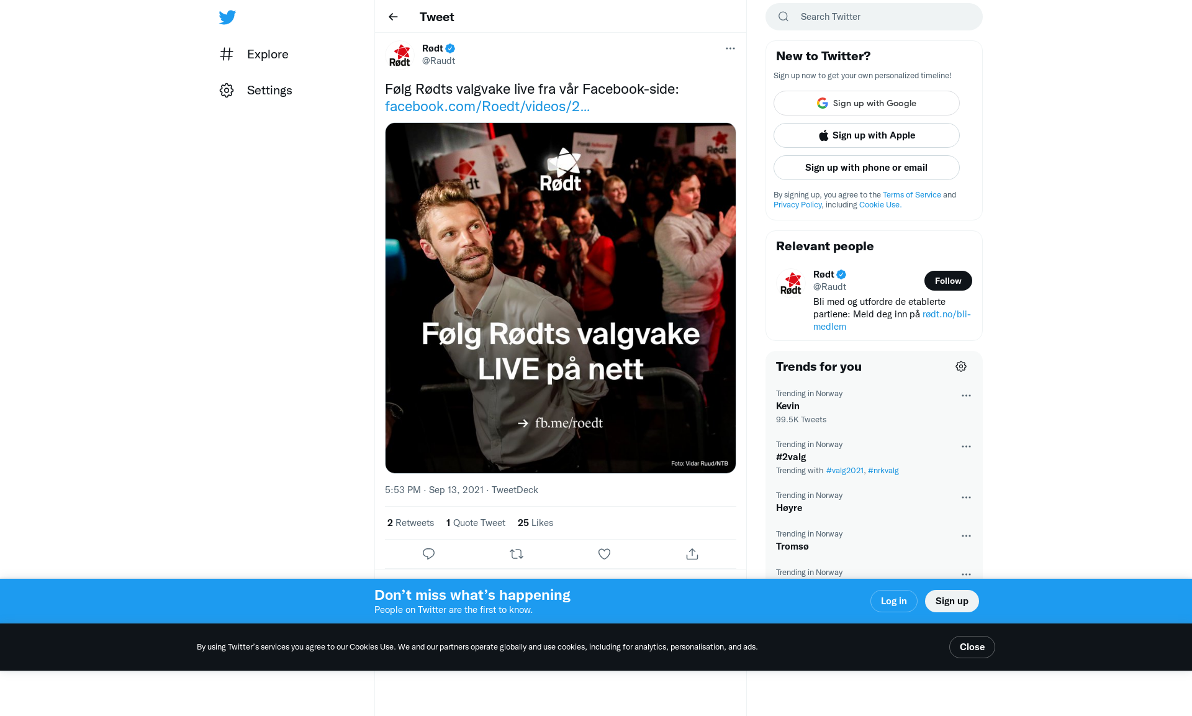1192x716 pixels.
Task: Open Rødt profile avatar in tweet
Action: click(x=400, y=55)
